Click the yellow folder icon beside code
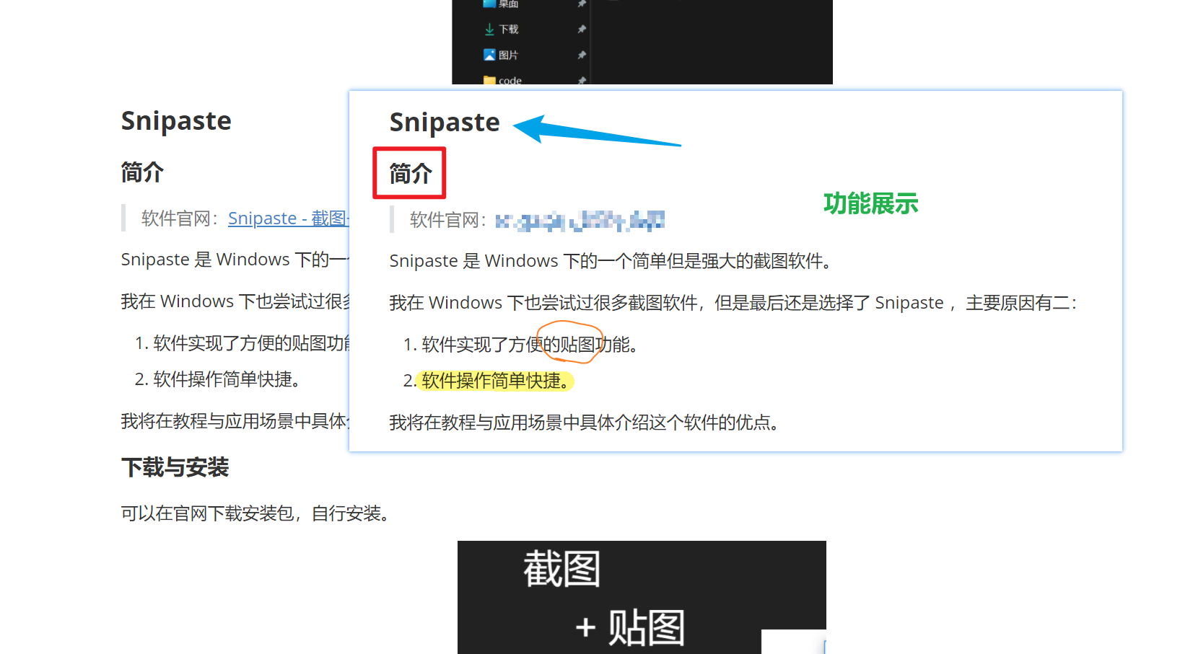 489,81
